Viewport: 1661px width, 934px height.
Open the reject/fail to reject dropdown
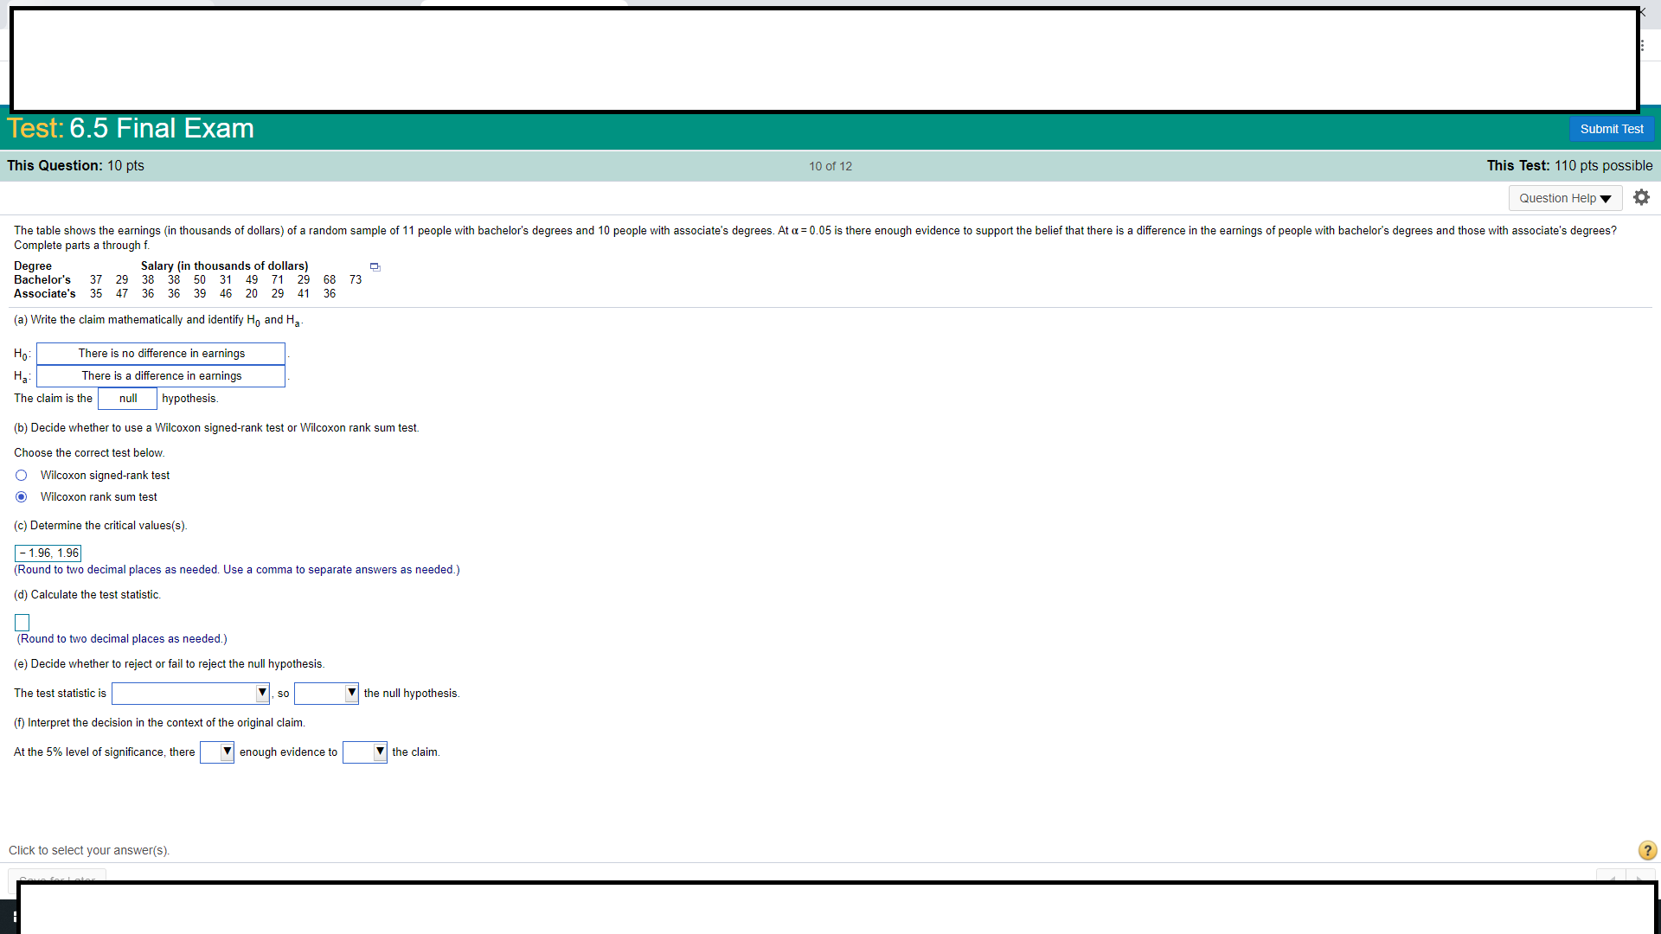[326, 694]
